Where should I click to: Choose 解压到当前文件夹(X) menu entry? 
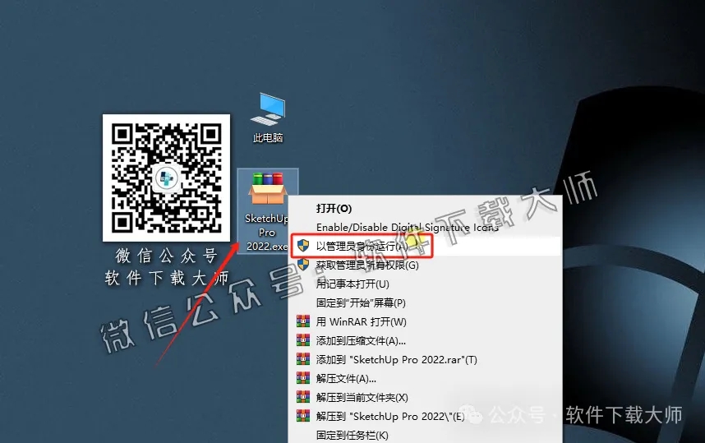coord(362,397)
